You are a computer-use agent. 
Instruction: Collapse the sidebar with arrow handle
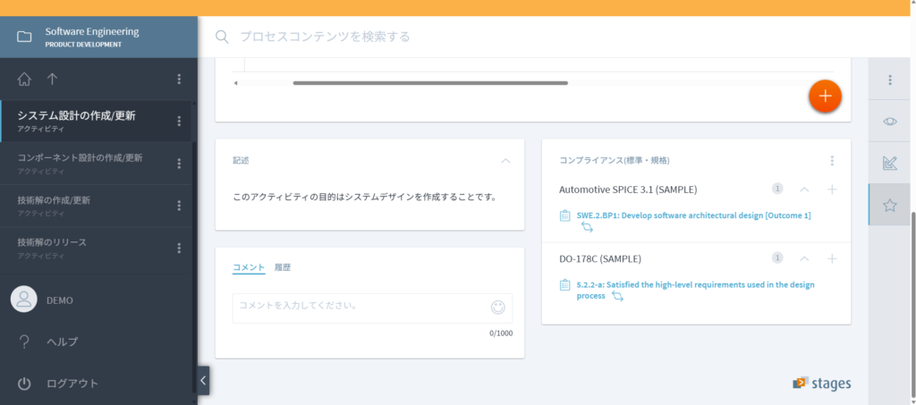[x=203, y=381]
